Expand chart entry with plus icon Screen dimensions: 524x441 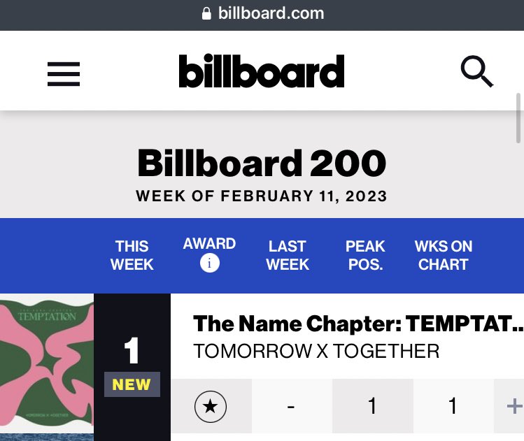click(514, 406)
